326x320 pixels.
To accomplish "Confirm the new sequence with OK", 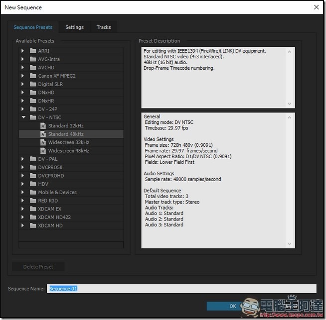I will tap(233, 306).
